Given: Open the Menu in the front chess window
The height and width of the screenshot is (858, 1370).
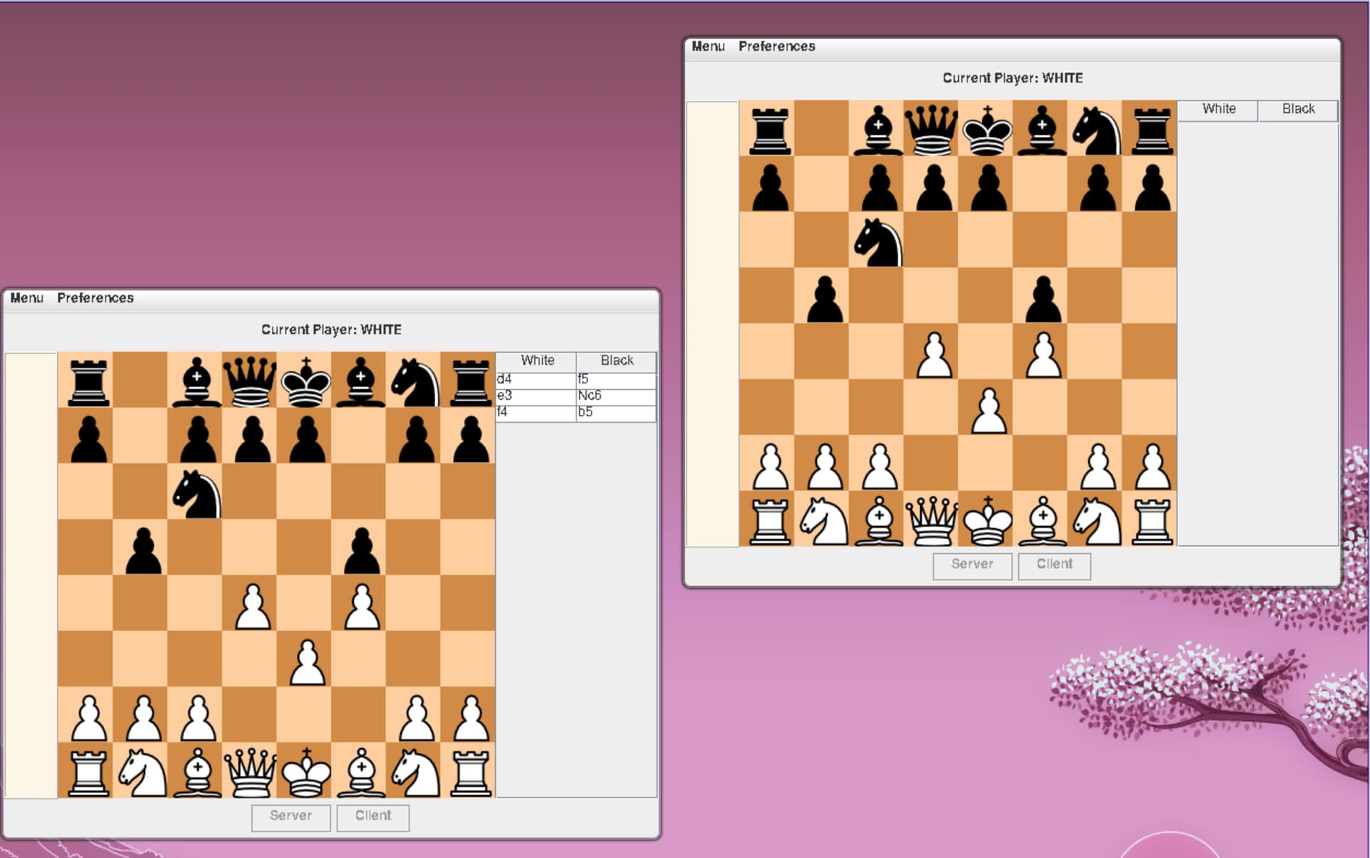Looking at the screenshot, I should (26, 298).
